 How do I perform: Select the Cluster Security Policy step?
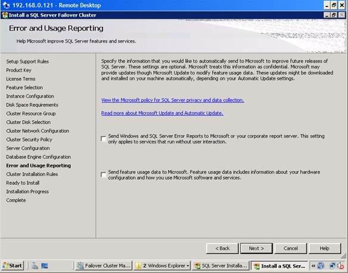(29, 140)
